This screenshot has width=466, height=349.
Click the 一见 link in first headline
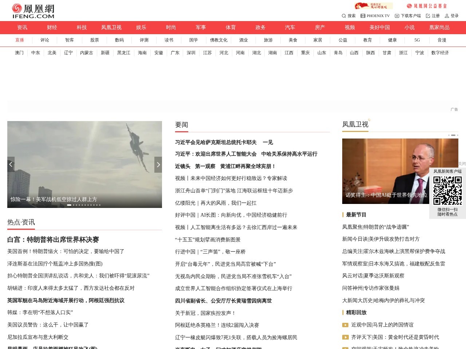(268, 142)
